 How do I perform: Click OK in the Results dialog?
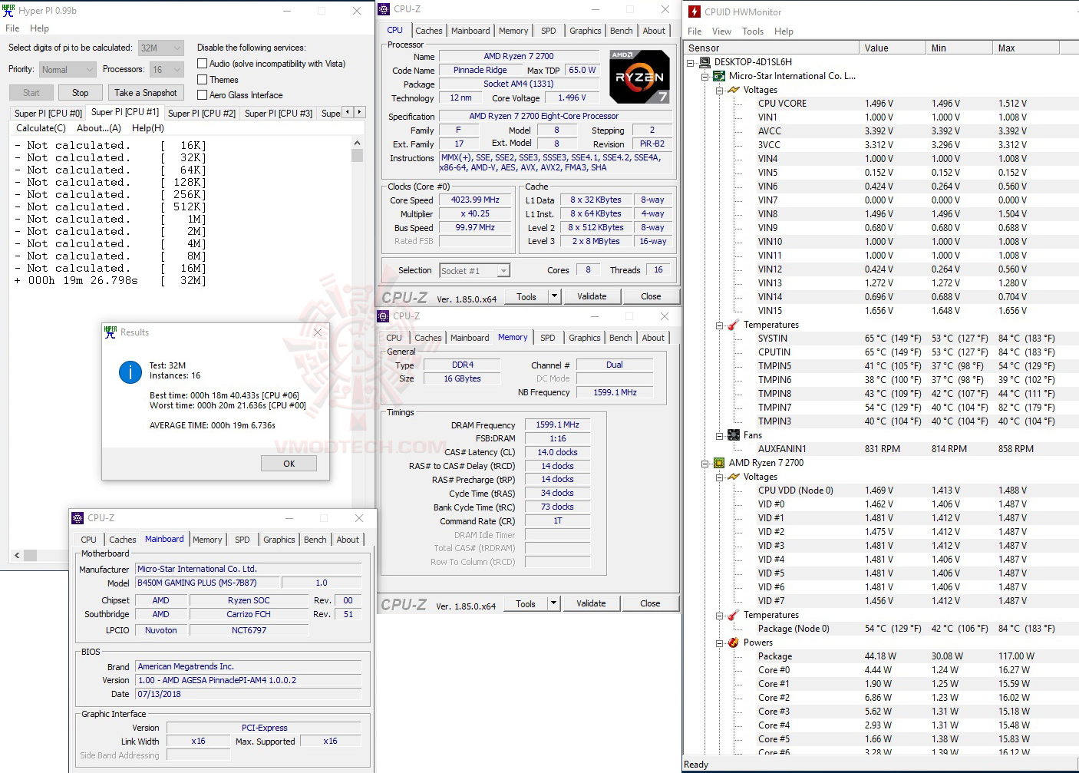[289, 464]
